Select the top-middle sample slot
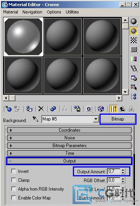The height and width of the screenshot is (206, 140). (62, 37)
